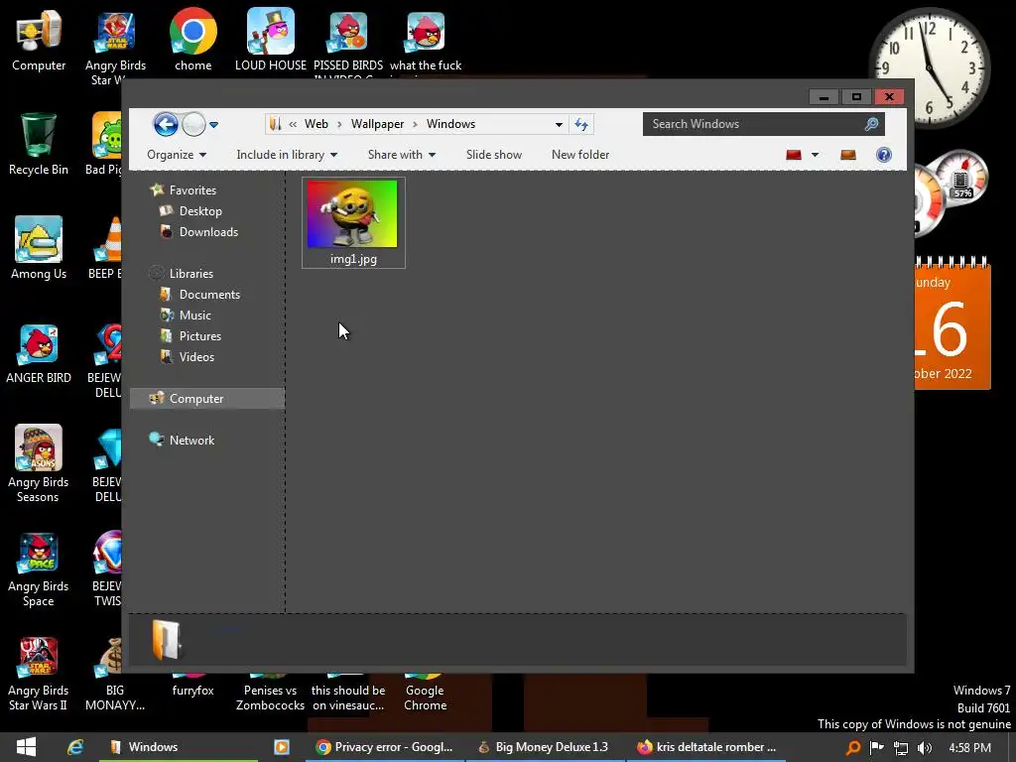Expand the address bar history dropdown
This screenshot has height=762, width=1016.
click(x=559, y=124)
